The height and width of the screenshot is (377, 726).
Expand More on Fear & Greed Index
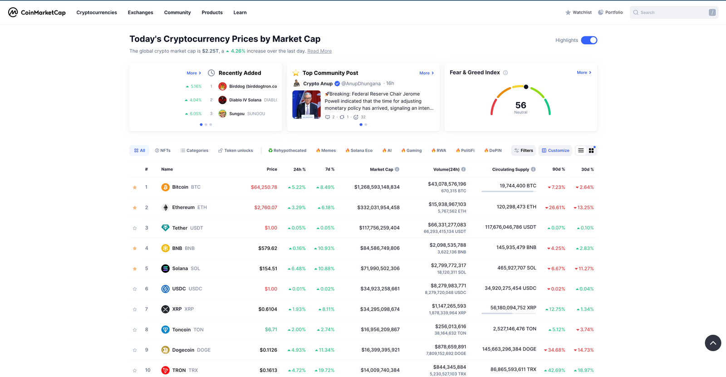[x=584, y=73]
